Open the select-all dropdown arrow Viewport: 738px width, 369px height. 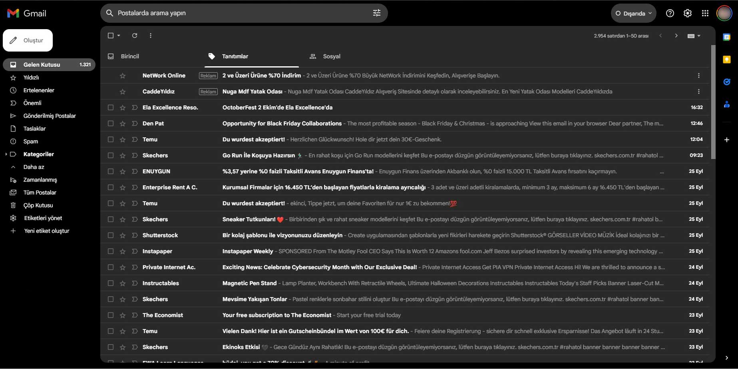[119, 36]
